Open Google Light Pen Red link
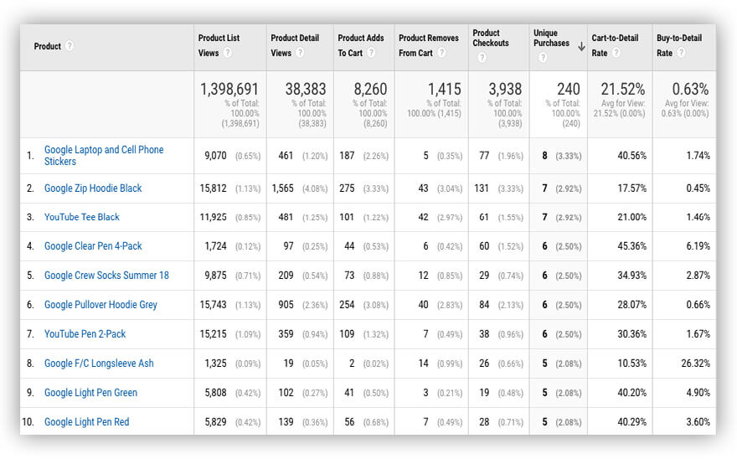 pos(86,422)
